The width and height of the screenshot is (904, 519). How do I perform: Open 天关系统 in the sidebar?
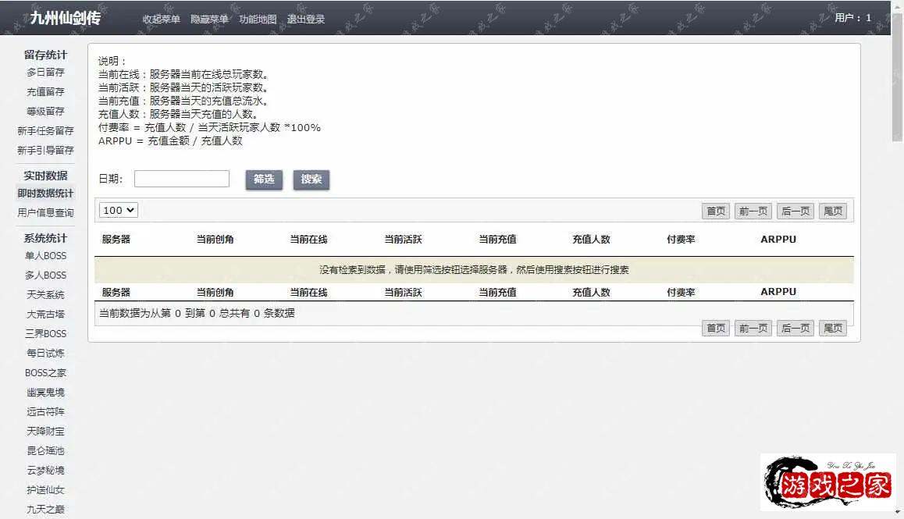(45, 295)
